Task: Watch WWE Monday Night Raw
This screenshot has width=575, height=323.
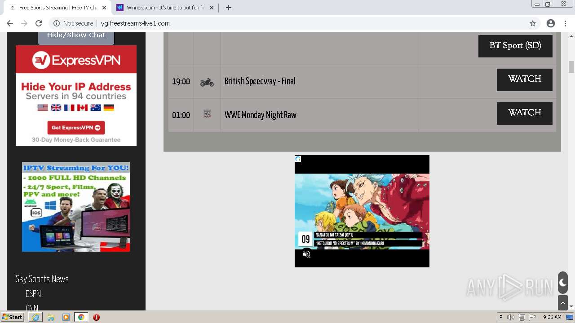Action: coord(524,113)
